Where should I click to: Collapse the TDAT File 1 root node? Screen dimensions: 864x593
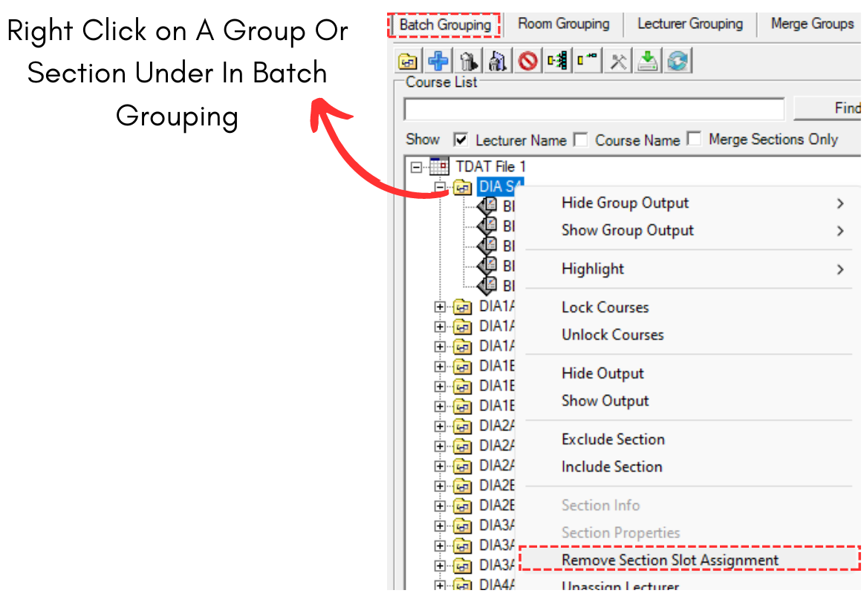click(417, 166)
